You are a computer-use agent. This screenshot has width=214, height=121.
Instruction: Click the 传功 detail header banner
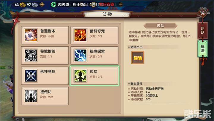160,26
